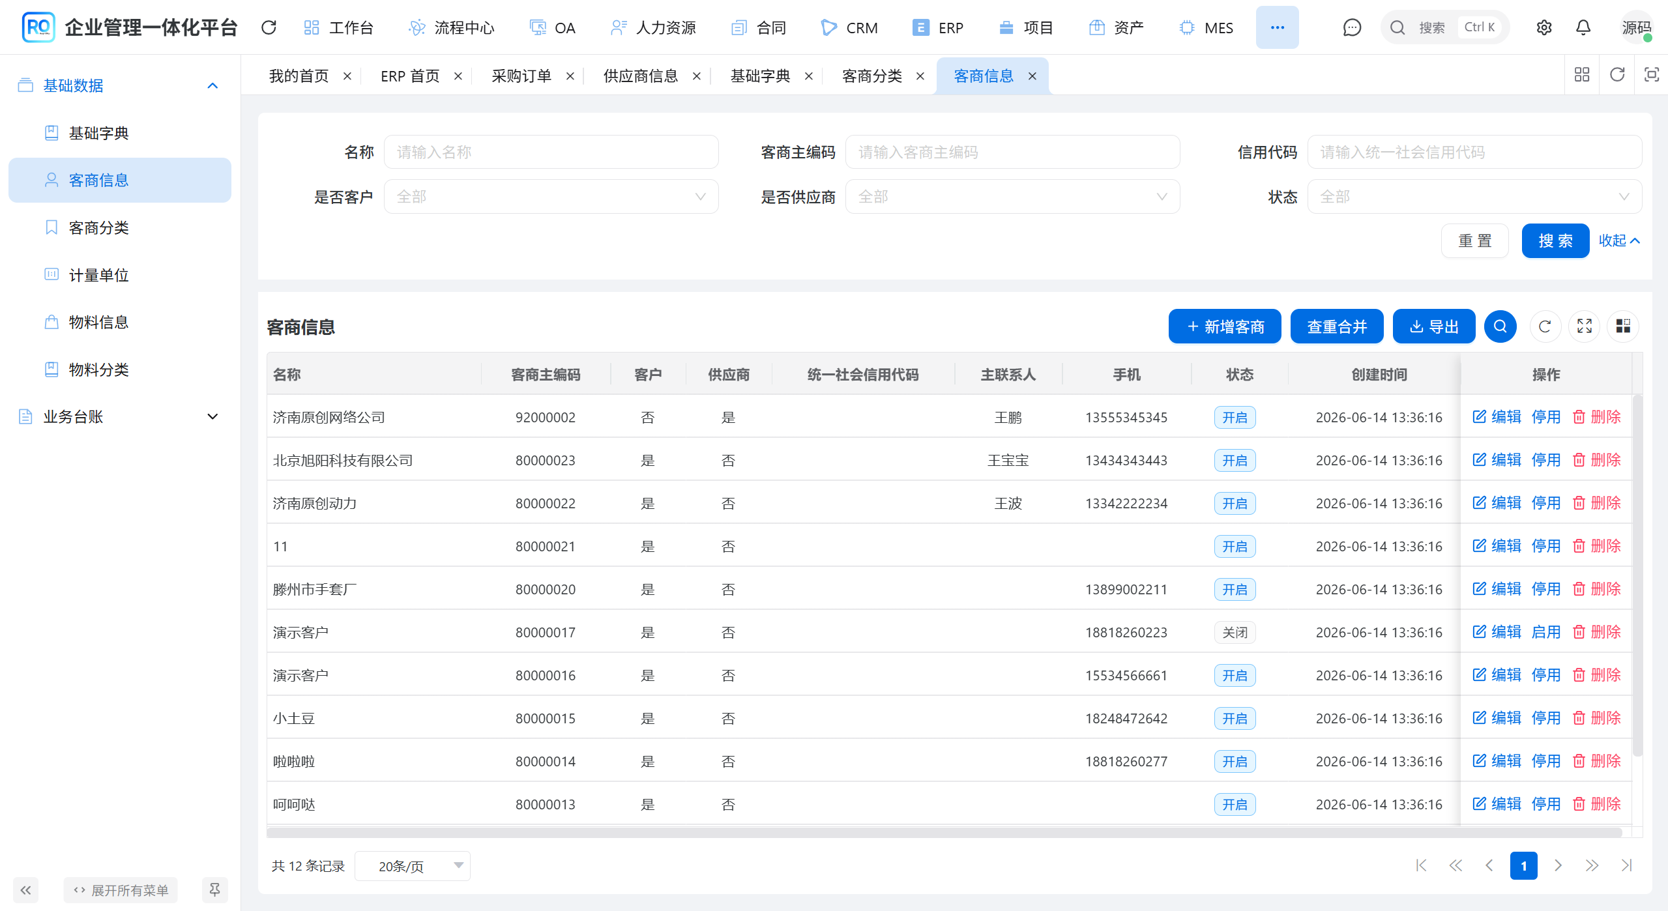1668x911 pixels.
Task: Select 物料信息 in sidebar
Action: click(120, 322)
